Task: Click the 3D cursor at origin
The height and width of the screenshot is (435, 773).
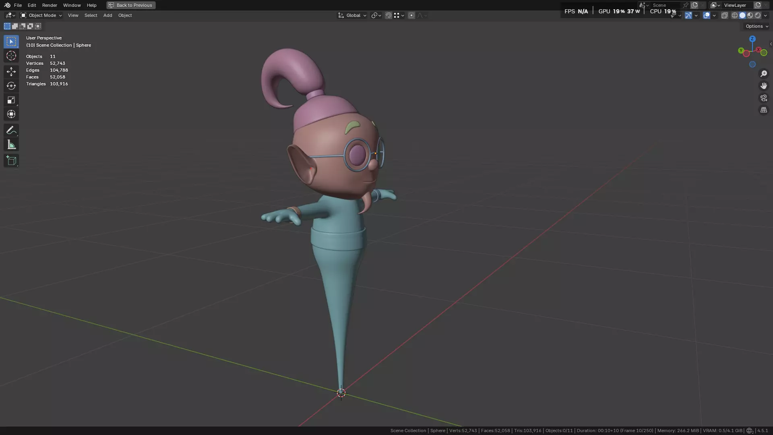Action: coord(341,393)
